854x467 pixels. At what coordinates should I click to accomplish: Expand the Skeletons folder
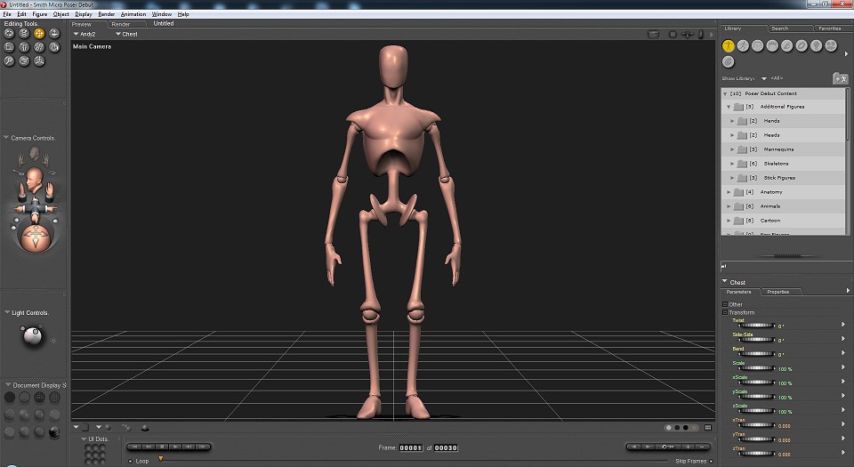tap(732, 164)
